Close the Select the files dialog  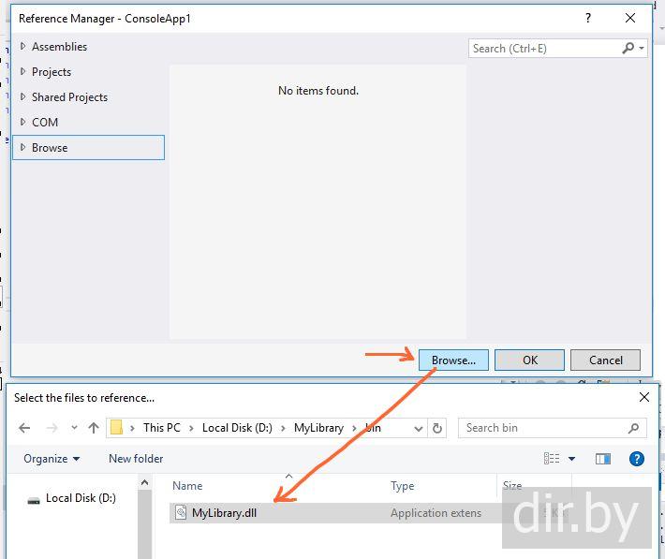coord(644,397)
